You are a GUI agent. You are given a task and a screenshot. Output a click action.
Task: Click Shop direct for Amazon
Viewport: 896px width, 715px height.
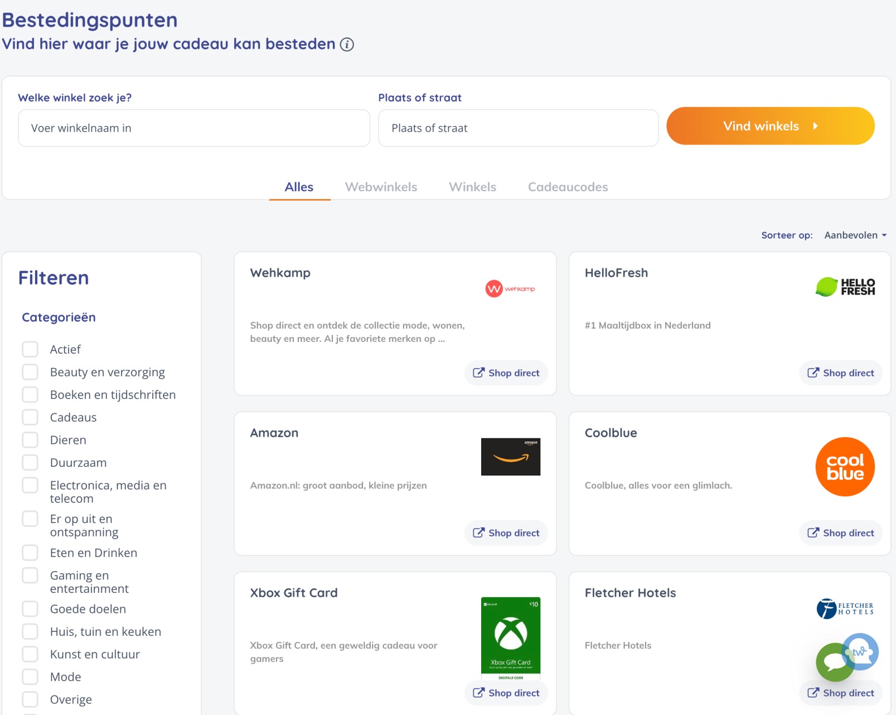click(506, 533)
